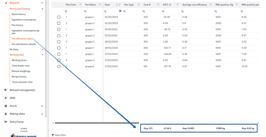The height and width of the screenshot is (137, 266).
Task: Expand the Stock menu chevron
Action: [42, 106]
